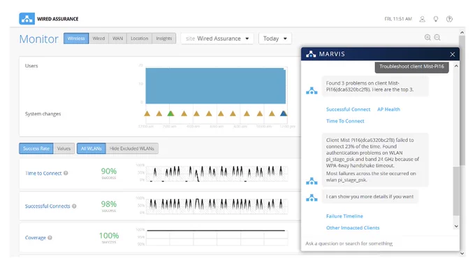The height and width of the screenshot is (268, 475).
Task: Click Time To Connect link in Marvis
Action: tap(345, 121)
